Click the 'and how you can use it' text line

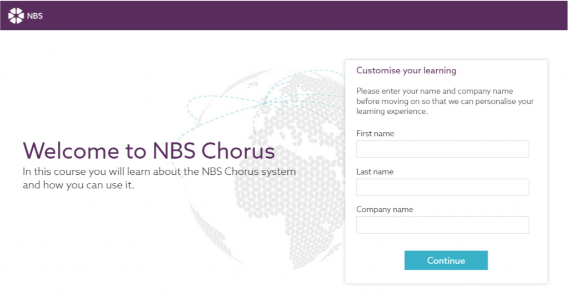(x=78, y=185)
